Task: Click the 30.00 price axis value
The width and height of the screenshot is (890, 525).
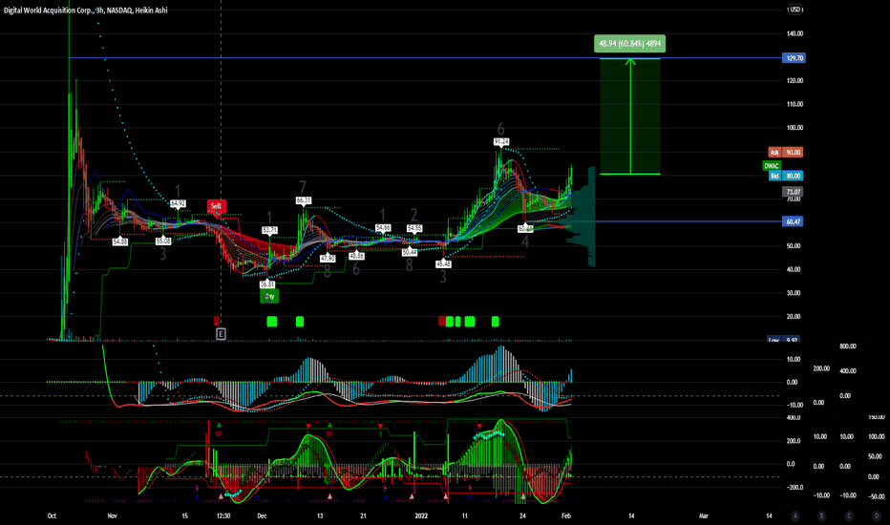Action: pos(793,293)
